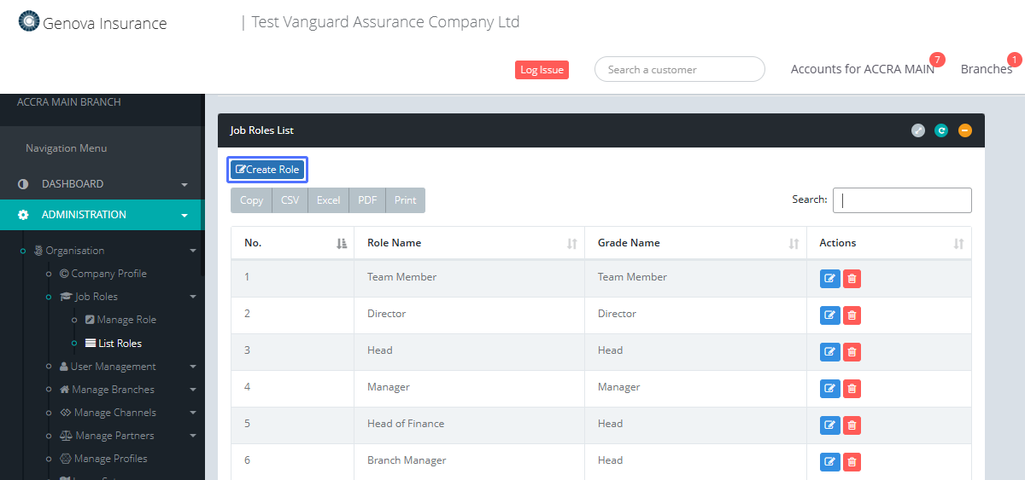Screen dimensions: 1025x480
Task: Click the teal refresh icon in panel header
Action: [x=941, y=130]
